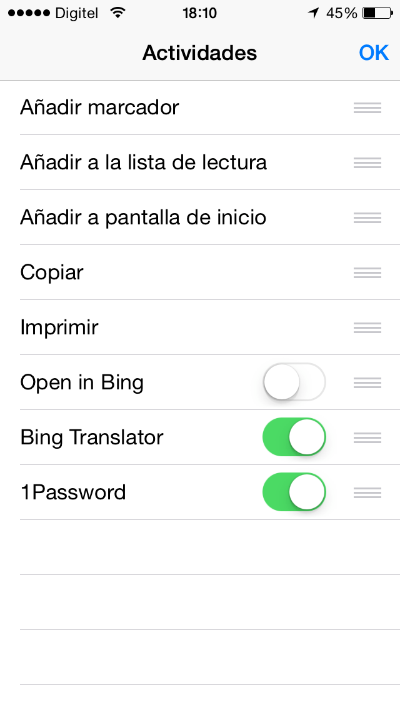Disable the Bing Translator switch
Image resolution: width=400 pixels, height=710 pixels.
(x=294, y=437)
